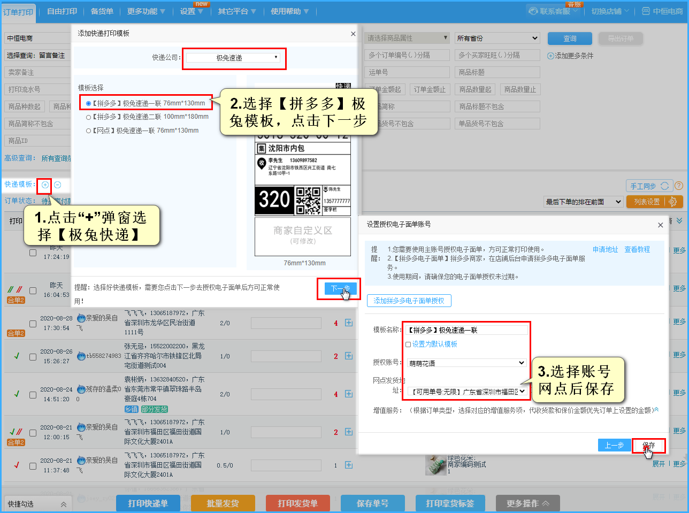The width and height of the screenshot is (689, 513).
Task: Click Wangwang icon beside 残存的温柔0
Action: 81,389
